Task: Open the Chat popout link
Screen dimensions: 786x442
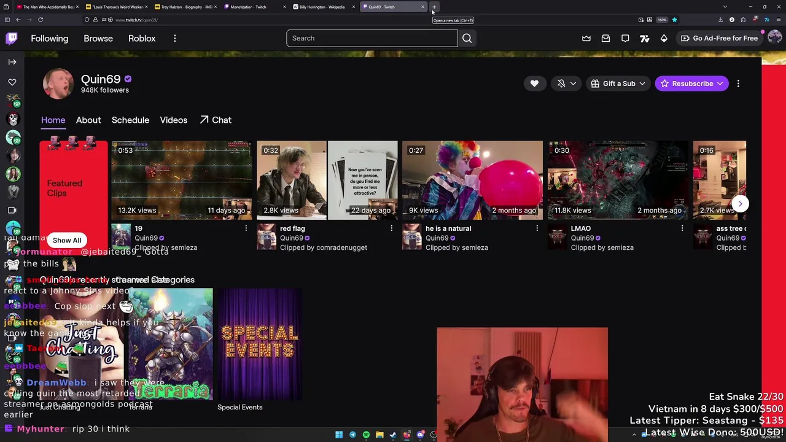Action: (216, 120)
